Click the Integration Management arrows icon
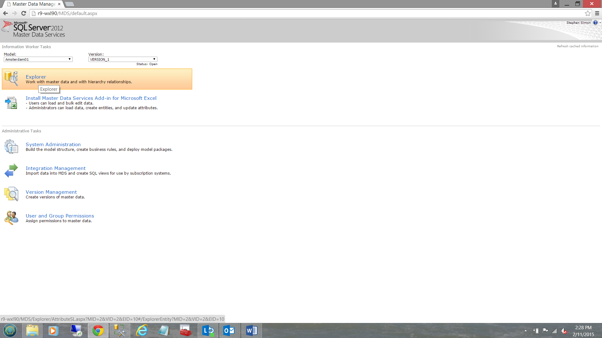 pyautogui.click(x=11, y=171)
